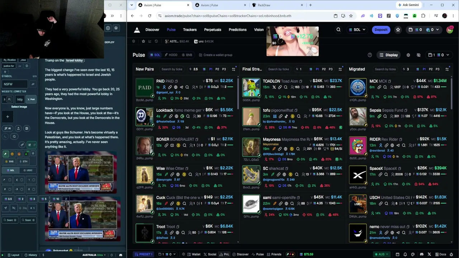
Task: Open Chrome three-dot menu
Action: pos(453,16)
